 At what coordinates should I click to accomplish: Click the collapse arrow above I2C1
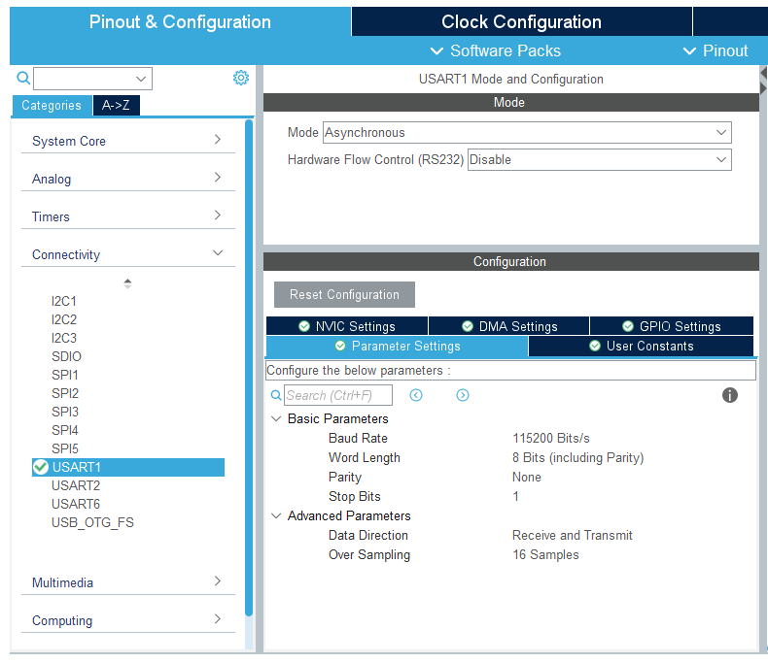coord(127,282)
